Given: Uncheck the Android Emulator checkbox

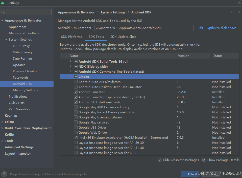Looking at the screenshot, I should click(x=76, y=92).
